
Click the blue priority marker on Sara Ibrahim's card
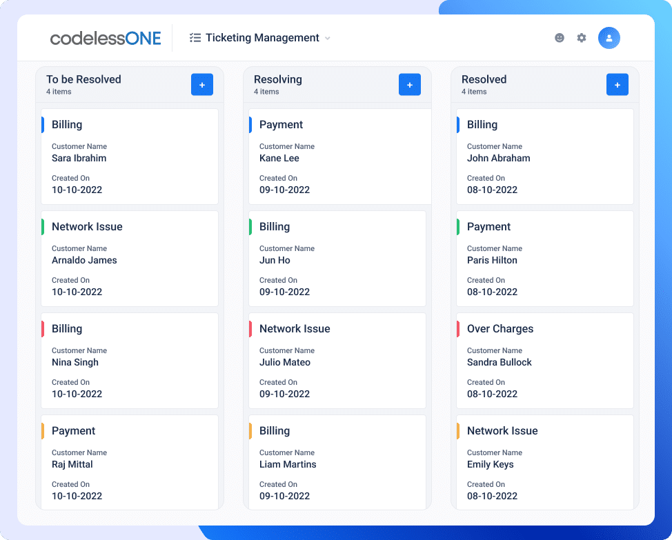tap(42, 125)
